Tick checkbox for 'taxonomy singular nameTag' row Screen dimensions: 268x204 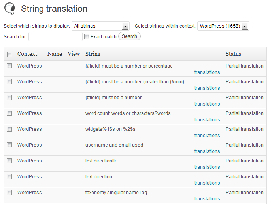pyautogui.click(x=9, y=193)
